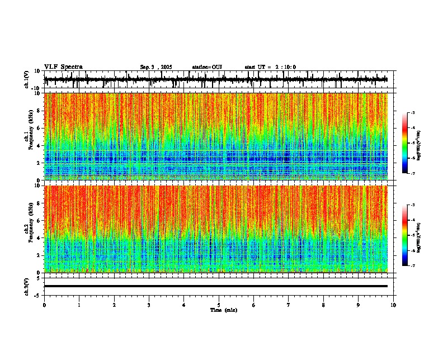Click the "9" minute tick on time axis
The height and width of the screenshot is (342, 443).
(358, 305)
